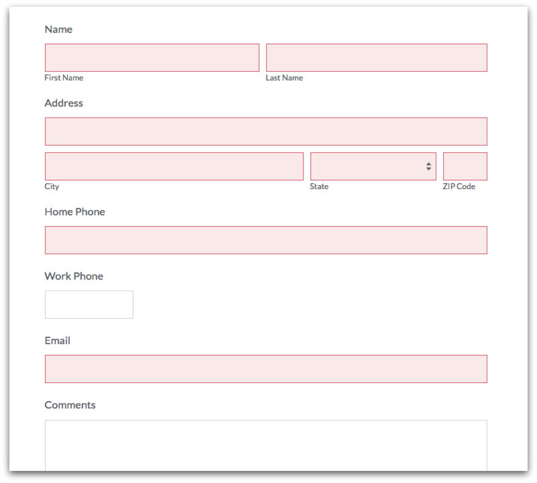Image resolution: width=537 pixels, height=483 pixels.
Task: Click the First Name input field
Action: 152,58
